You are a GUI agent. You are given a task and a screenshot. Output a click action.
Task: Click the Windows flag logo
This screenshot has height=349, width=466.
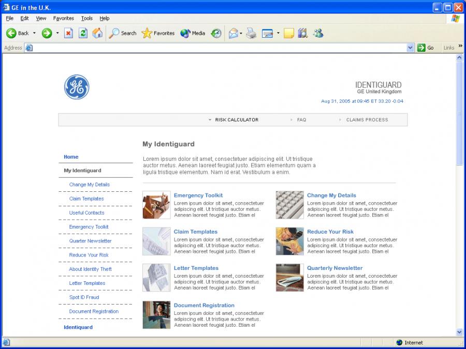[455, 19]
